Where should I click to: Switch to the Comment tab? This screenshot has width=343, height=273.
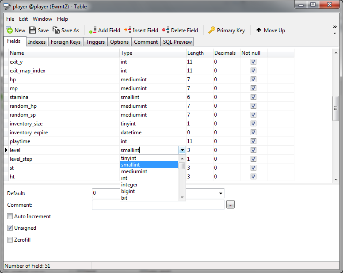tap(146, 42)
